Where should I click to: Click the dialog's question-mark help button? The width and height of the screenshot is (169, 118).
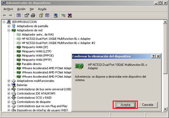[x=153, y=56]
